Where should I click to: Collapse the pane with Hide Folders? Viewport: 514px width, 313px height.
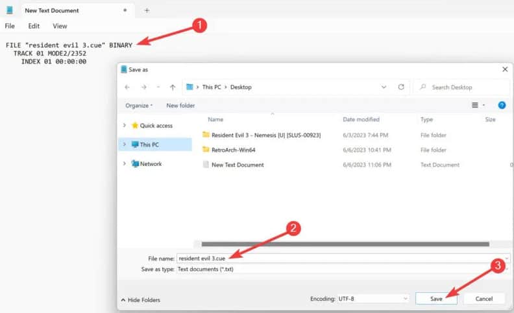141,300
